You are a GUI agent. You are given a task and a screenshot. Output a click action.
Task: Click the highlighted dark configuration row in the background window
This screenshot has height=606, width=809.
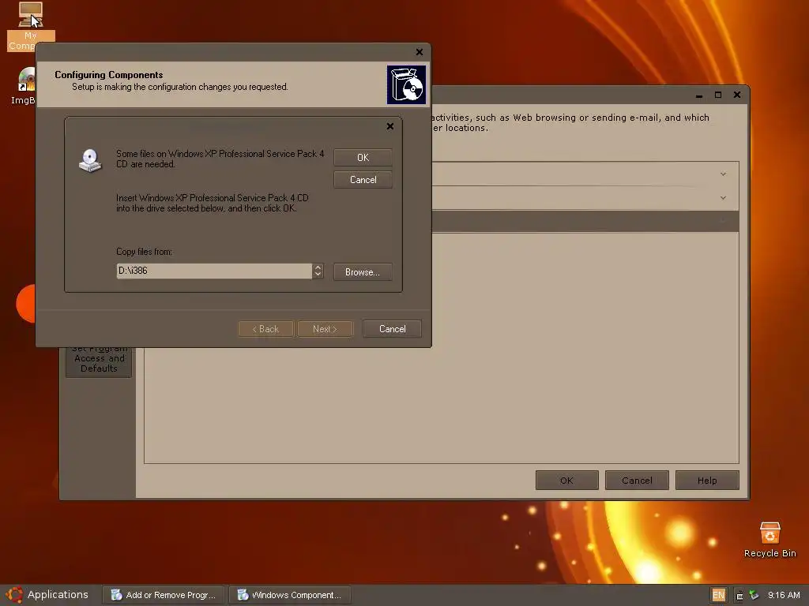585,221
